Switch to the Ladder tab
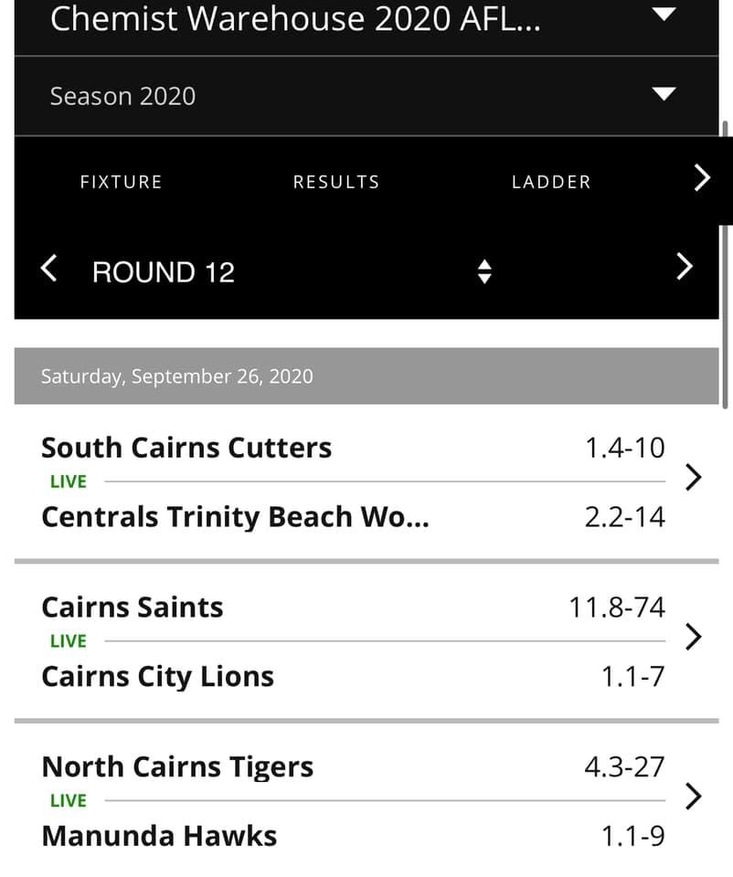 [551, 182]
